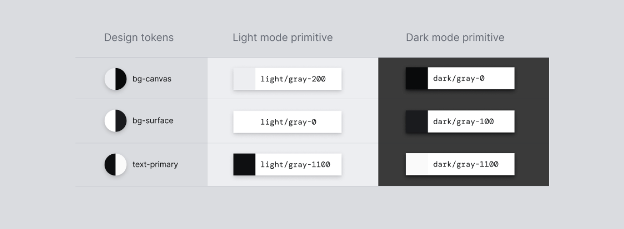
Task: Pick the dark/gray-1100 white swatch square
Action: tap(417, 165)
